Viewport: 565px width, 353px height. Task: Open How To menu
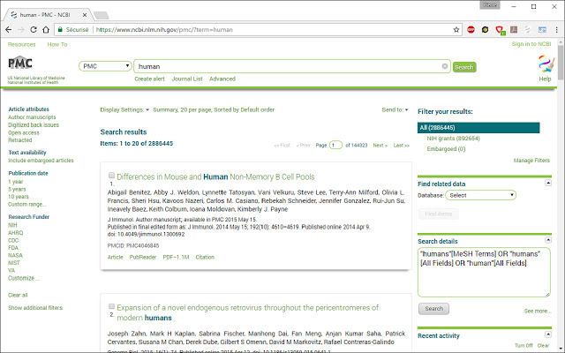[x=57, y=45]
